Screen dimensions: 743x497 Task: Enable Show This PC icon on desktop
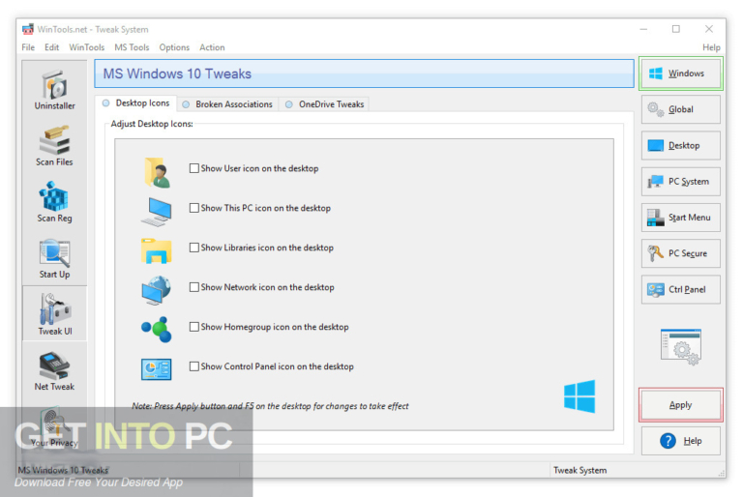(x=193, y=208)
